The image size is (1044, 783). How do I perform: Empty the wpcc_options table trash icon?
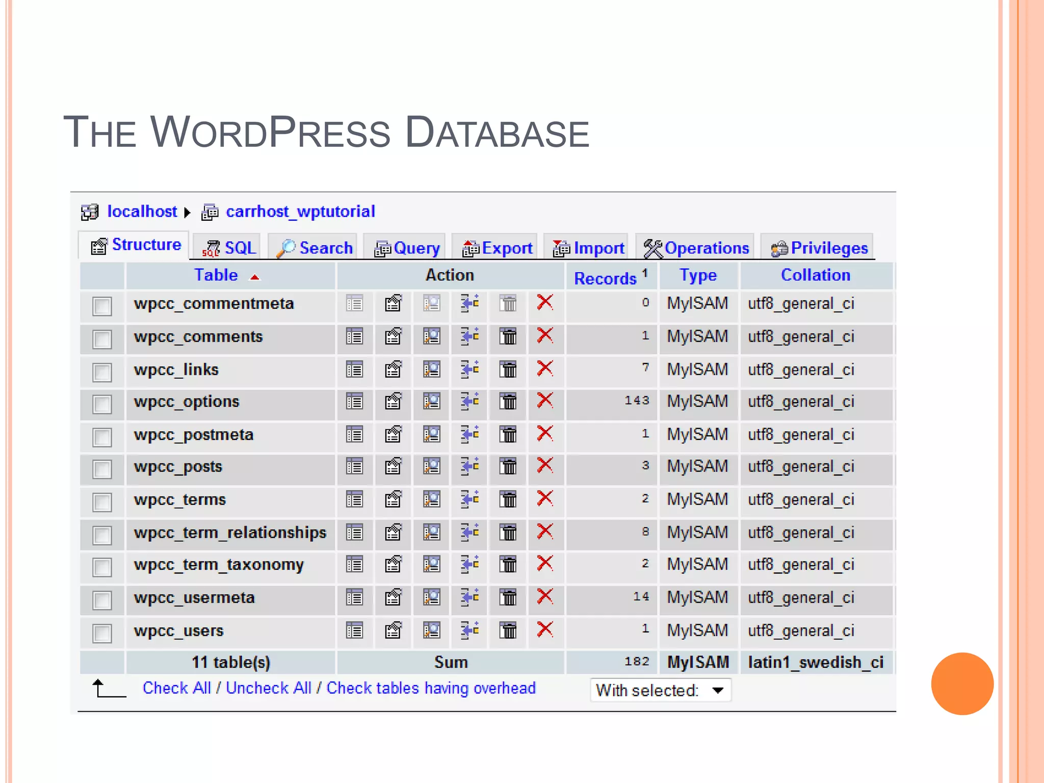(x=508, y=402)
